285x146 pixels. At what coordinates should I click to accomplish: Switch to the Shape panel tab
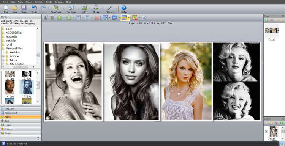21,133
